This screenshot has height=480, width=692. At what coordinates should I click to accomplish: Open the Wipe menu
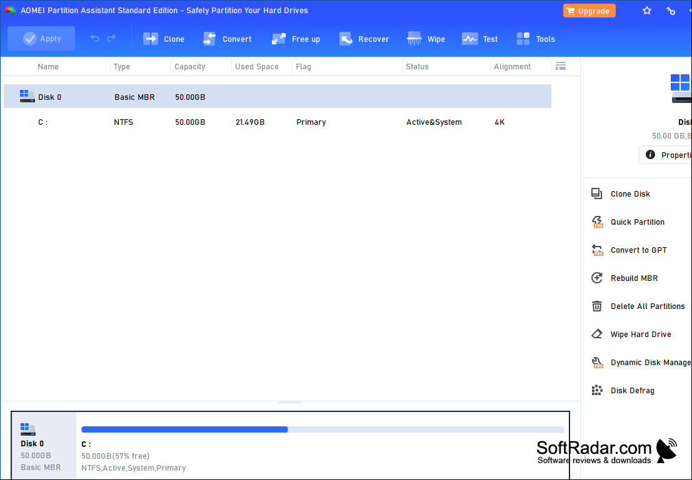[426, 39]
